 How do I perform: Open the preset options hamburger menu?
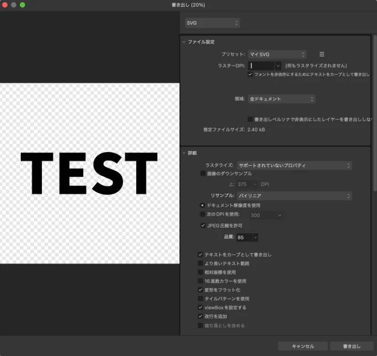pos(322,54)
